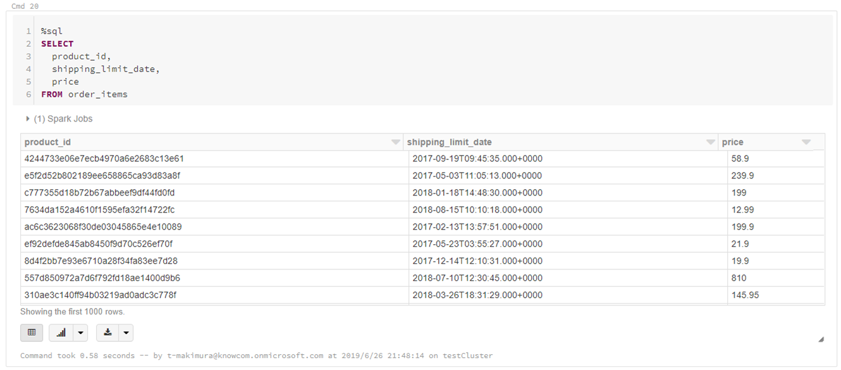The height and width of the screenshot is (370, 841).
Task: Select the shipping_limit_date column header
Action: click(449, 142)
